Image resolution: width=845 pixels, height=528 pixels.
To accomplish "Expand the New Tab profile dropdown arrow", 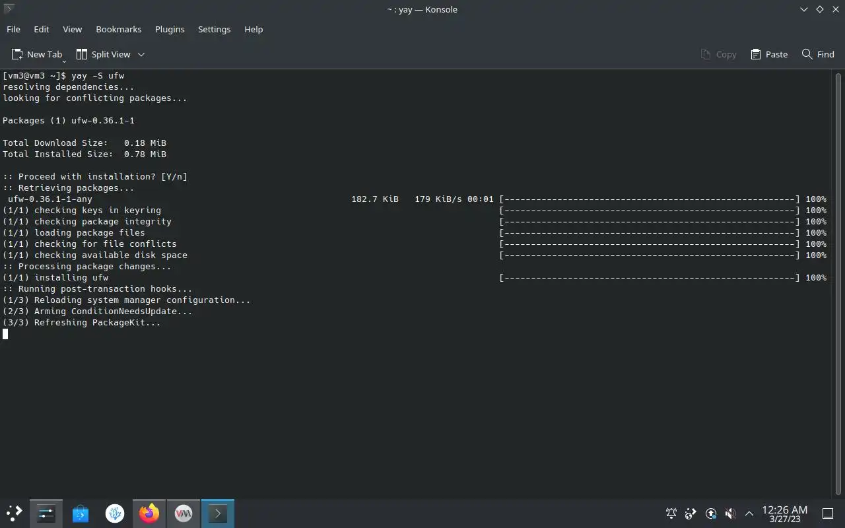I will 64,61.
